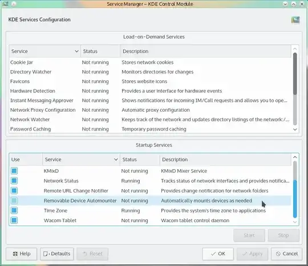308x266 pixels.
Task: Click Description header in Startup Services table
Action: [x=225, y=159]
